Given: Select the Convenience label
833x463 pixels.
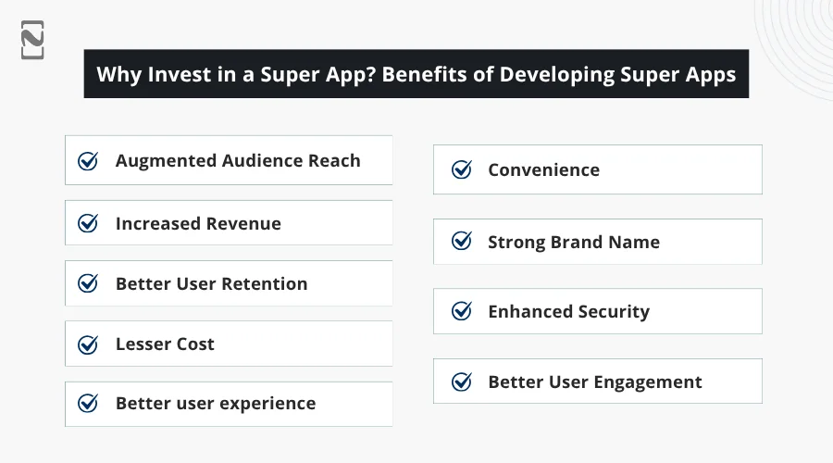Looking at the screenshot, I should (x=543, y=169).
